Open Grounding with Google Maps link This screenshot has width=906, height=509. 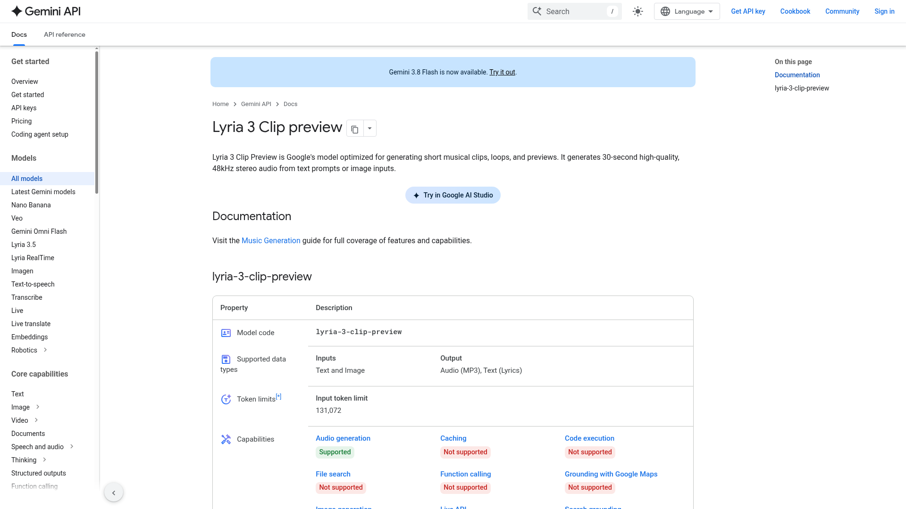click(x=611, y=474)
